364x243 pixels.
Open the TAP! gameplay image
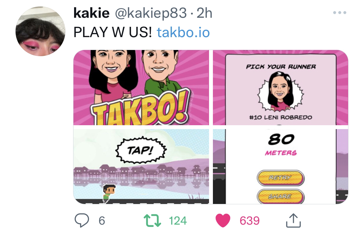pos(141,167)
